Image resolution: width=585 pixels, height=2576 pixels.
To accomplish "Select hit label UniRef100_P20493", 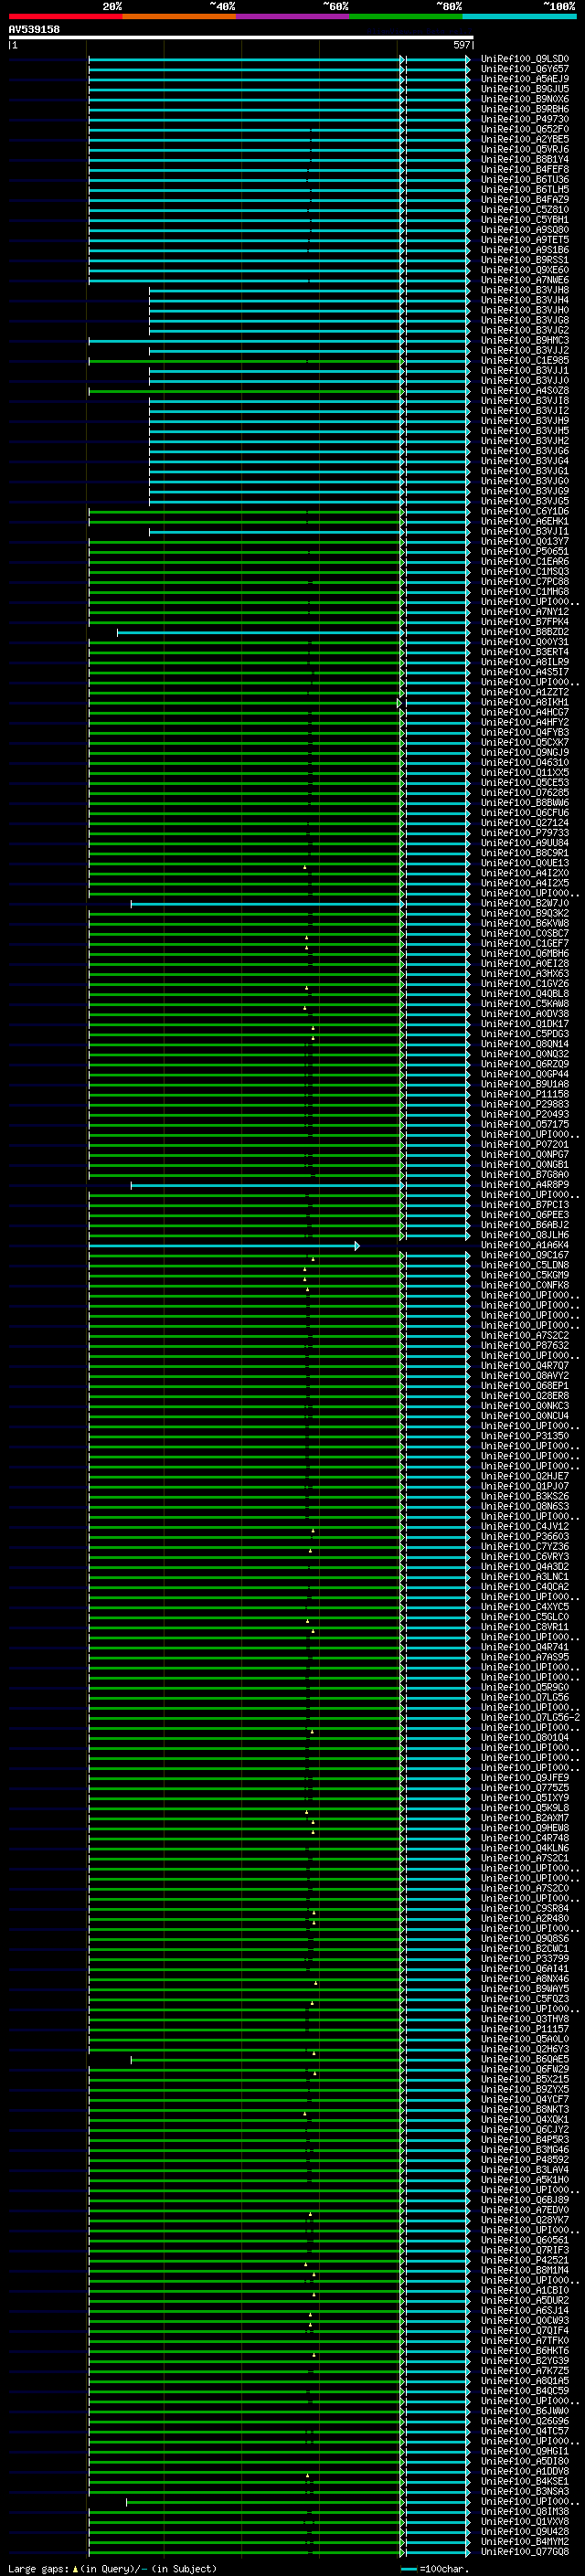I will click(524, 1114).
